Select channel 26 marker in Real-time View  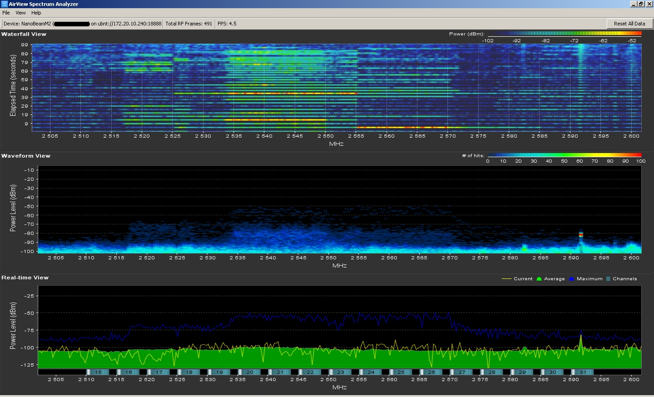(x=431, y=372)
